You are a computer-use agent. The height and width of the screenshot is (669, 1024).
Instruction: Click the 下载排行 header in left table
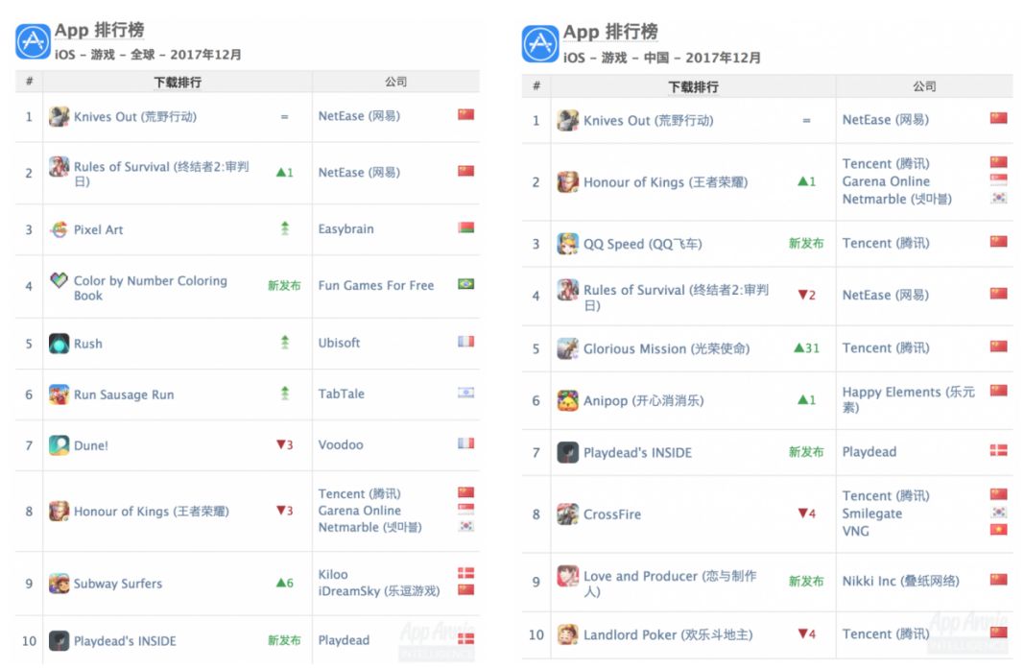[178, 83]
